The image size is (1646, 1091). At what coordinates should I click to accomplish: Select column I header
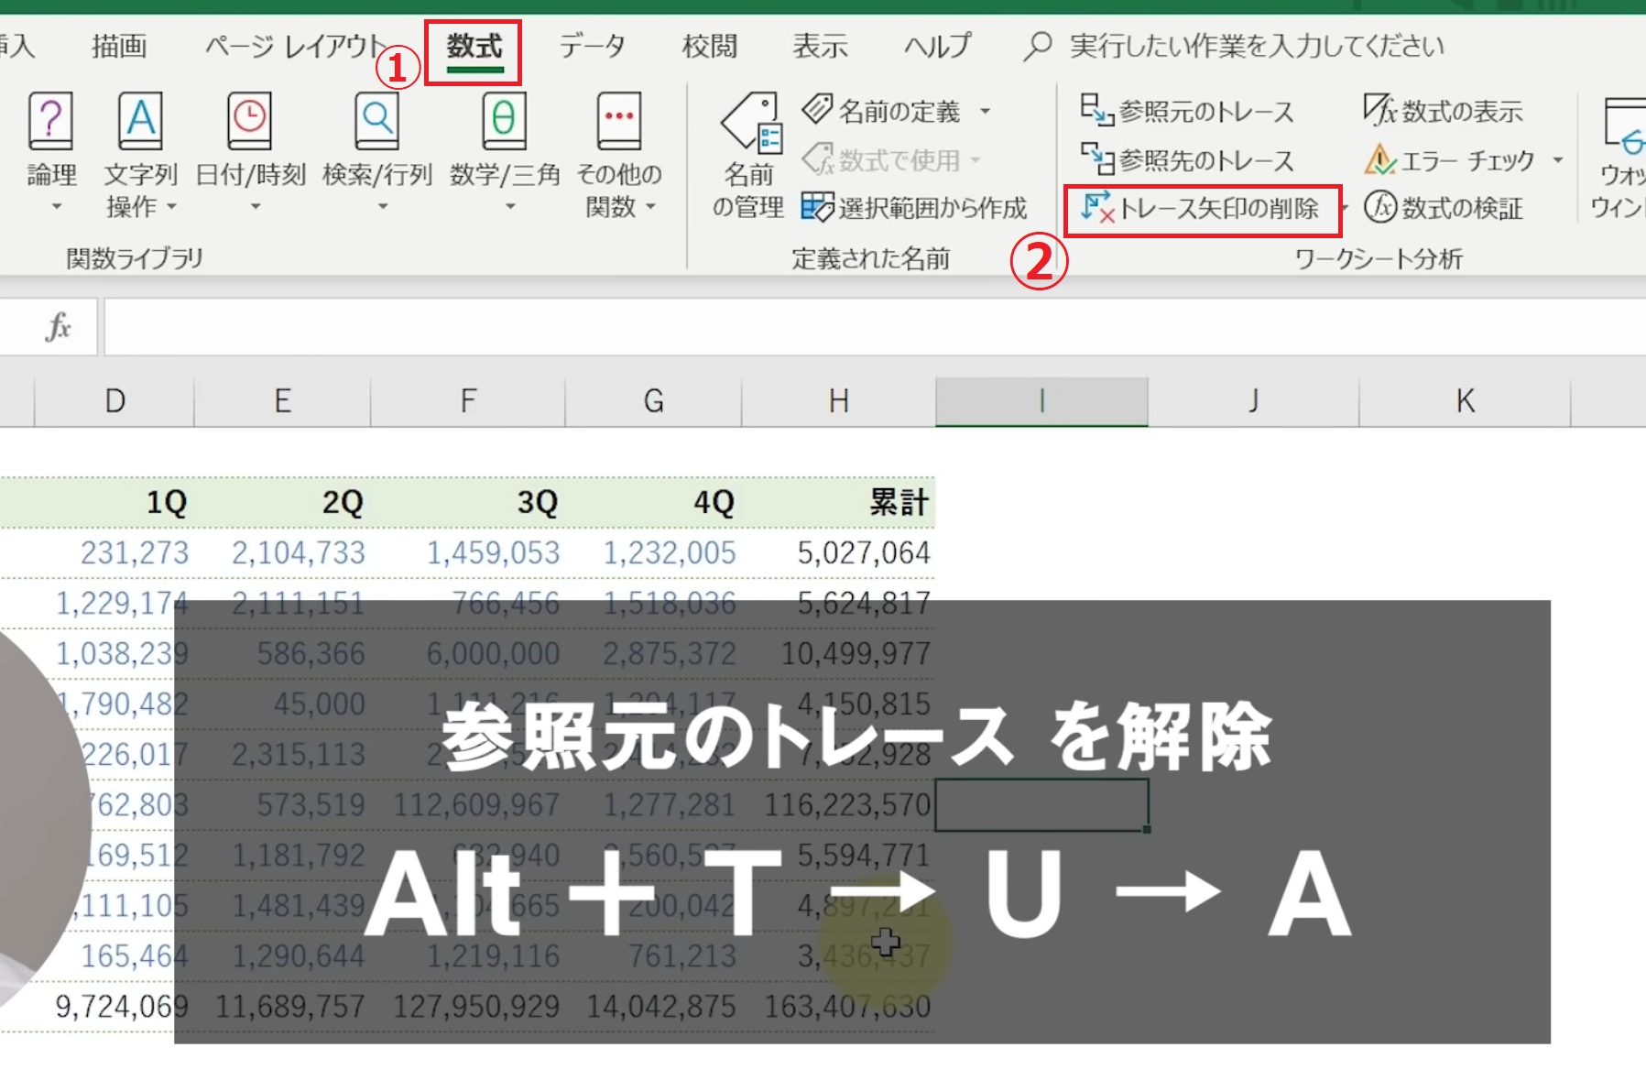[1041, 400]
